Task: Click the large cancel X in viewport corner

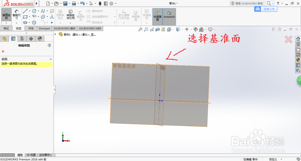Action: 288,39
